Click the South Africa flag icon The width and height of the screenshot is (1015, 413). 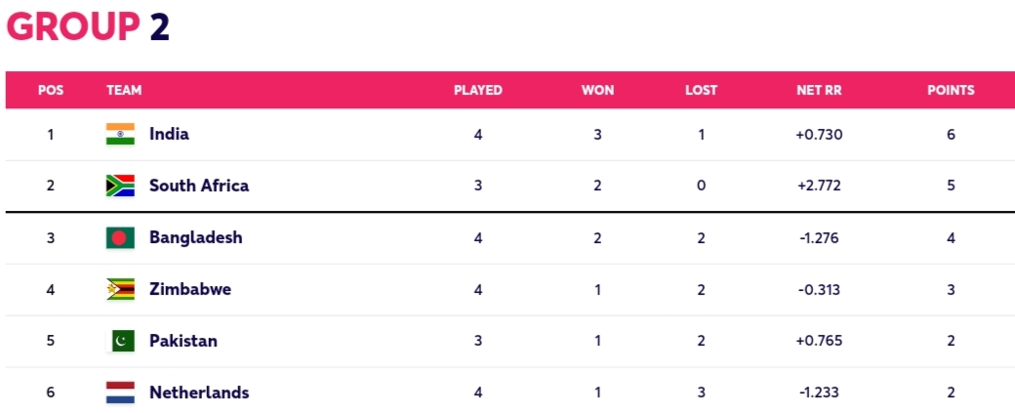(x=120, y=186)
